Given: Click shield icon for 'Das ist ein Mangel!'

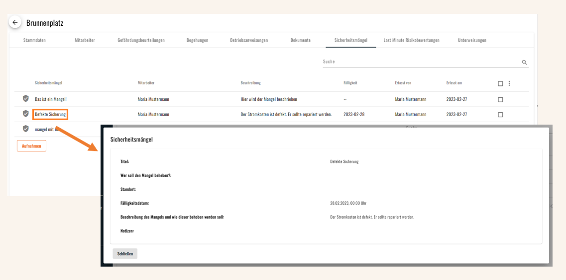Looking at the screenshot, I should (x=25, y=98).
